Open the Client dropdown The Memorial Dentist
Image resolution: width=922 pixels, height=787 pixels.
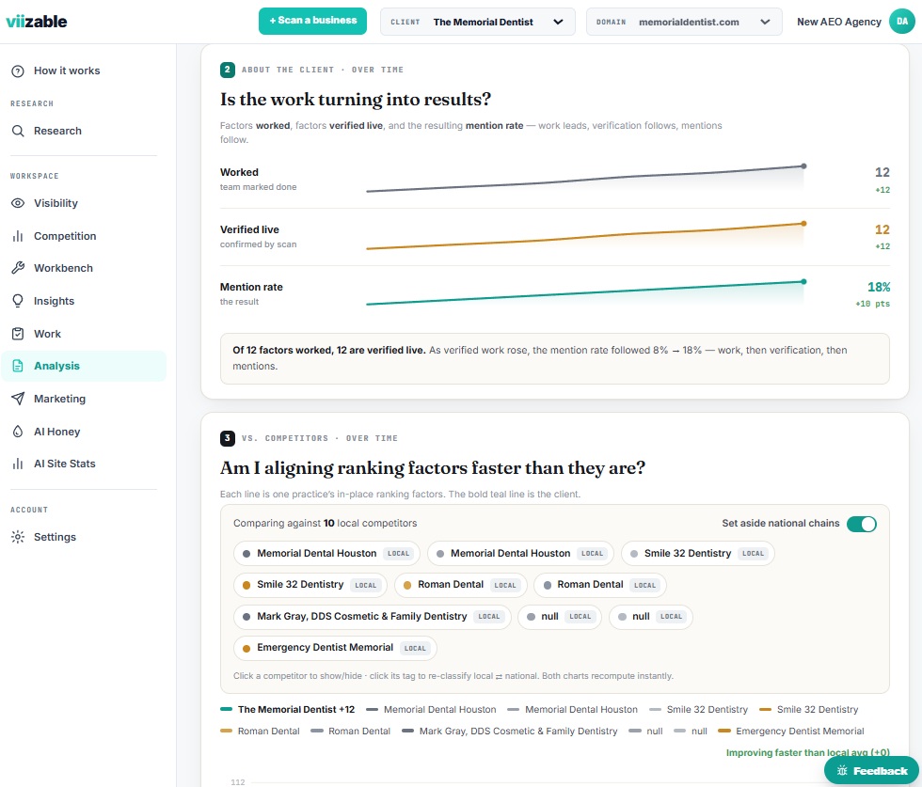click(x=478, y=22)
